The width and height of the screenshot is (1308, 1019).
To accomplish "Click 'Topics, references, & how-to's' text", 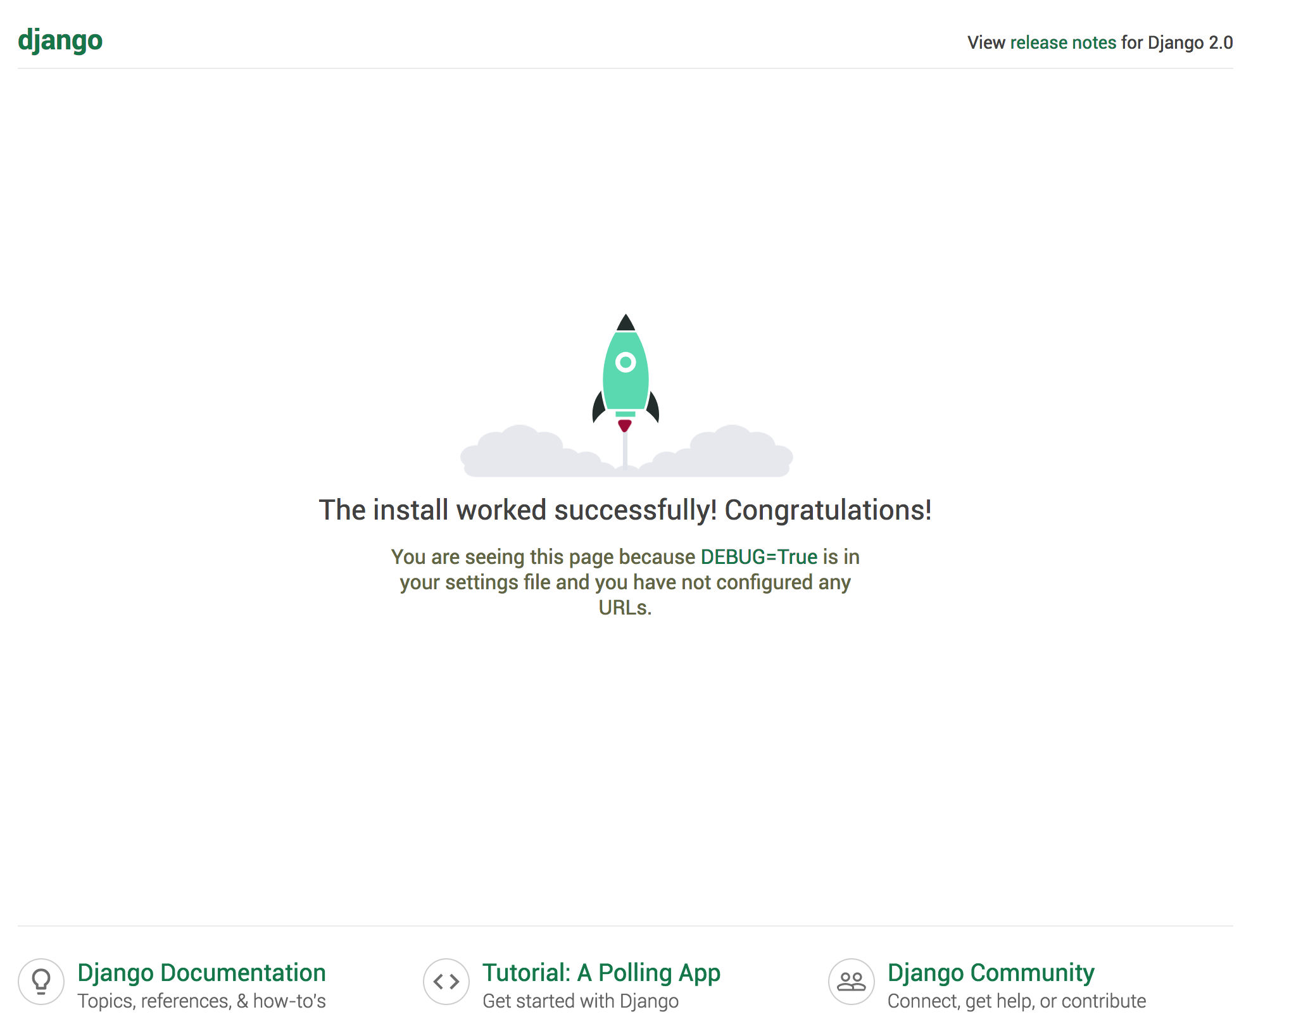I will (x=201, y=1001).
